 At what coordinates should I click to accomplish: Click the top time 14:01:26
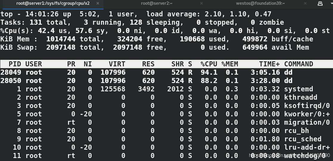(x=42, y=14)
